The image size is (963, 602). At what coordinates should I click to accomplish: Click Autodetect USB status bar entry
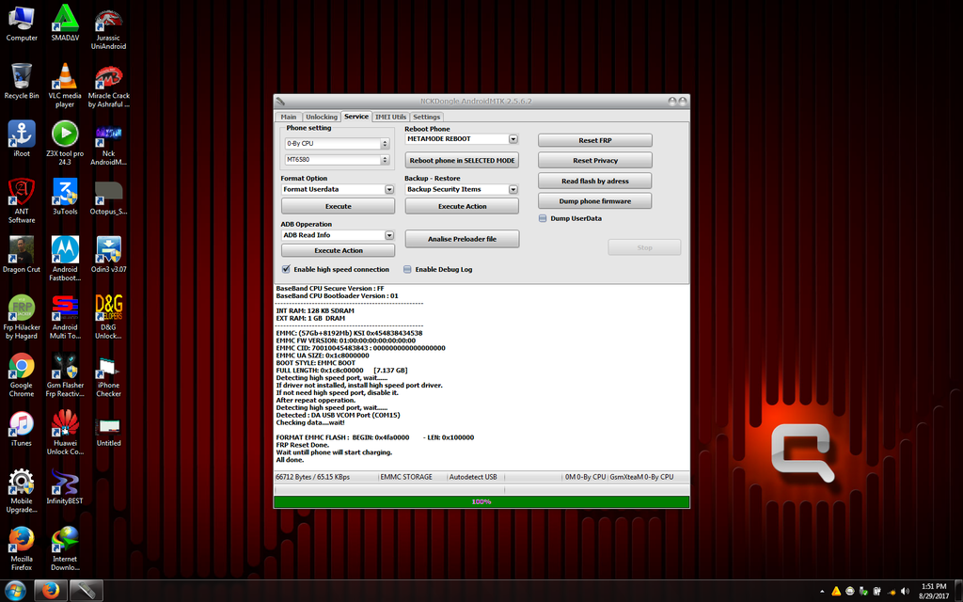473,477
